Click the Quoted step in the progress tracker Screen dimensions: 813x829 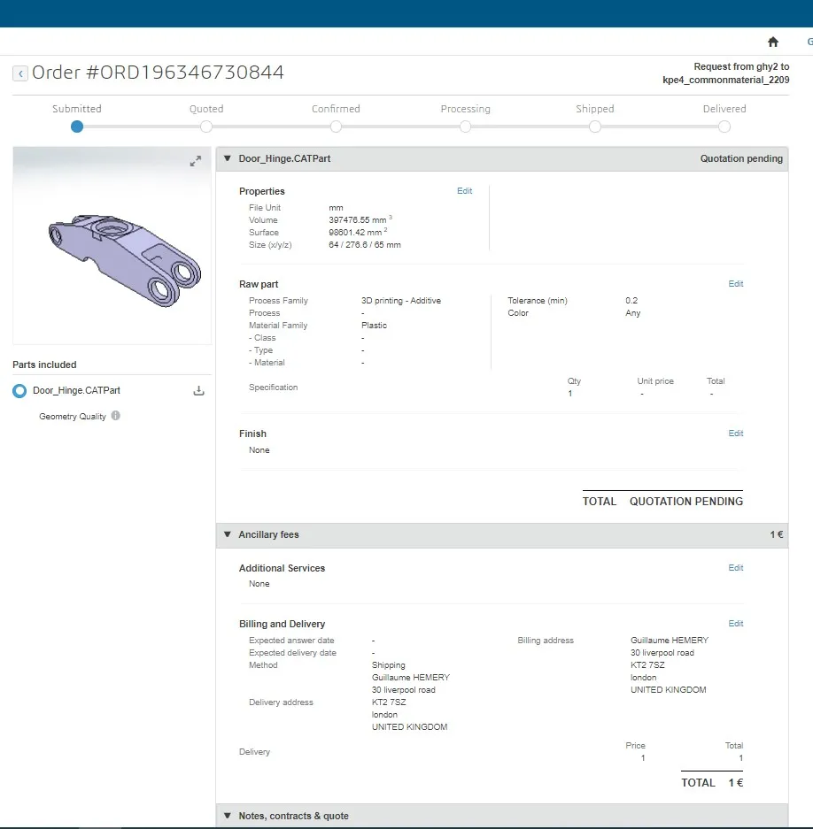pos(206,127)
